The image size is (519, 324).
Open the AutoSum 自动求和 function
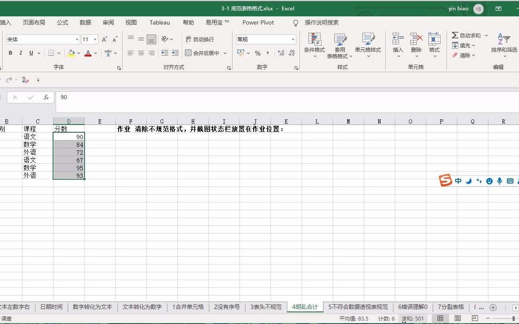pyautogui.click(x=466, y=35)
